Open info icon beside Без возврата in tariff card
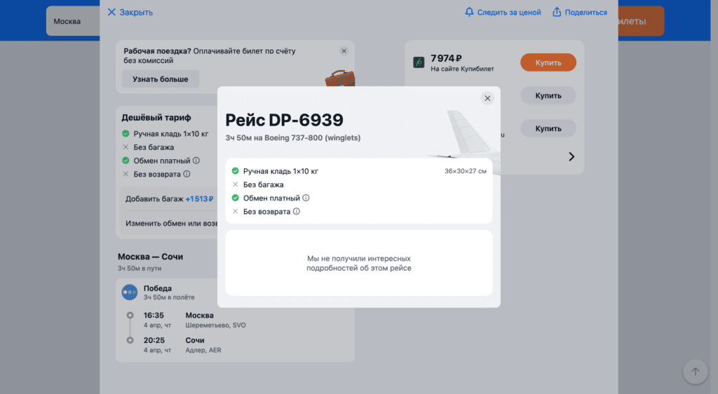 point(187,174)
